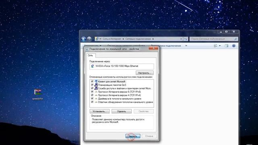
Task: Click the TCP/IPv4 protocol icon
Action: point(96,95)
